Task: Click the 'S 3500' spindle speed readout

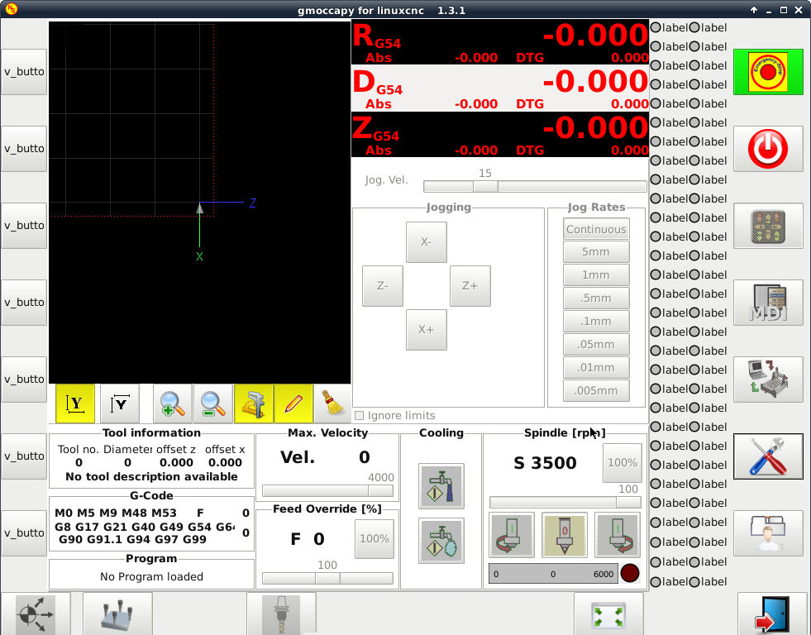Action: click(x=545, y=463)
